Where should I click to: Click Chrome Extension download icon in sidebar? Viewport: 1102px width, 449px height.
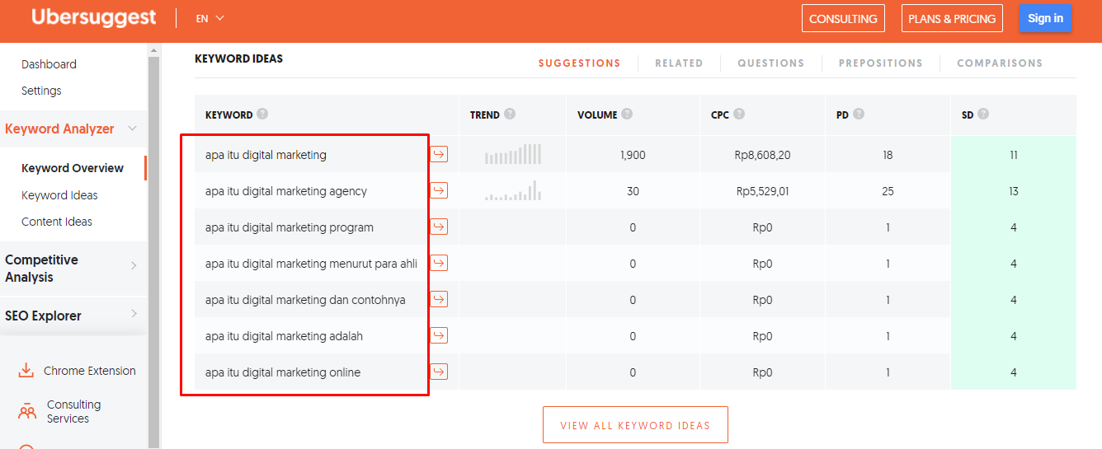(x=26, y=371)
